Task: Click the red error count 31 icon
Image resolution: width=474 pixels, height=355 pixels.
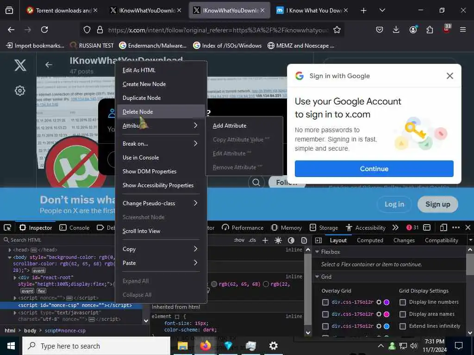Action: tap(412, 227)
